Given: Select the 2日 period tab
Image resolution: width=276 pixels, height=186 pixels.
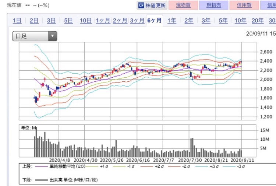Looking at the screenshot, I should [34, 21].
